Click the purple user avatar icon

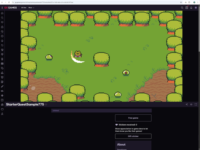(196, 8)
